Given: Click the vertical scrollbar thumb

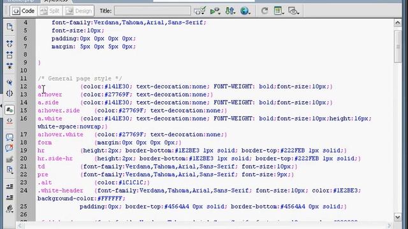Looking at the screenshot, I should tap(398, 46).
